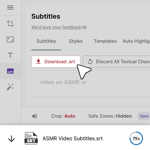Switch to the Templates tab
150x150 pixels.
105,41
